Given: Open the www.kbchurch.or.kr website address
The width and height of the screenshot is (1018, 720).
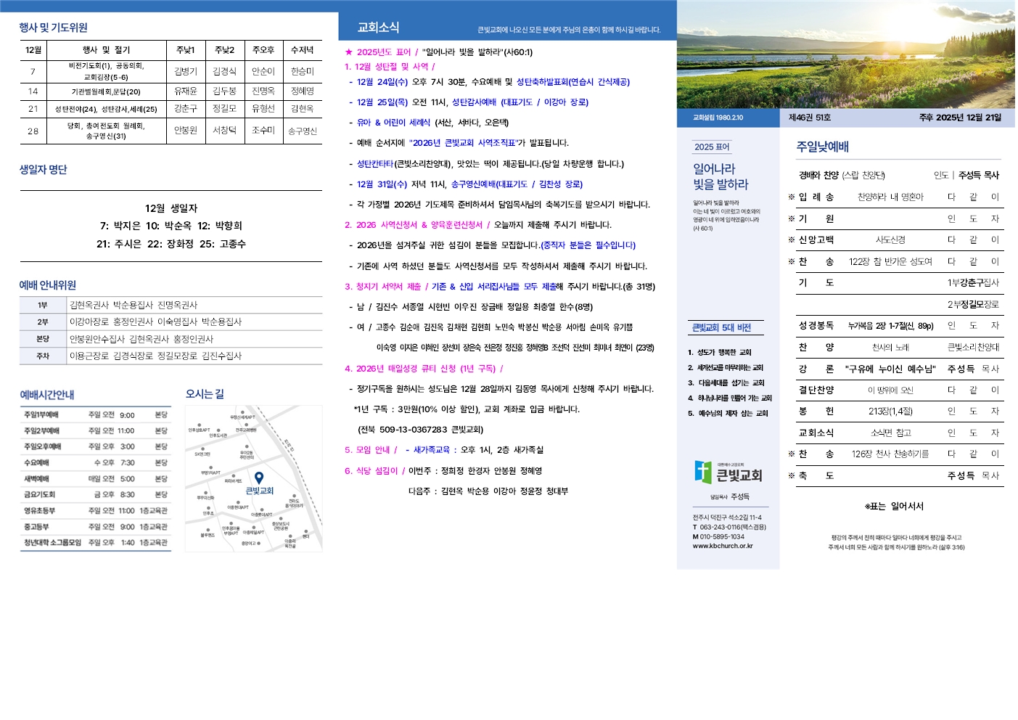Looking at the screenshot, I should (x=723, y=546).
